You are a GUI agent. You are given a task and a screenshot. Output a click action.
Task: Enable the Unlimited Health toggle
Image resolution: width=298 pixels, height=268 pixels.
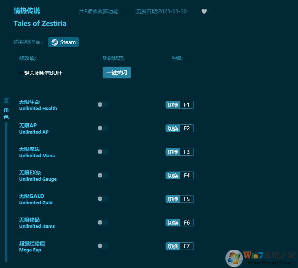click(103, 105)
